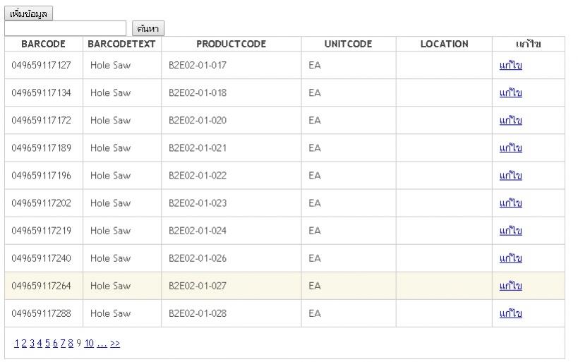Open edit link for barcode 049659117219
This screenshot has width=578, height=362.
tap(510, 231)
